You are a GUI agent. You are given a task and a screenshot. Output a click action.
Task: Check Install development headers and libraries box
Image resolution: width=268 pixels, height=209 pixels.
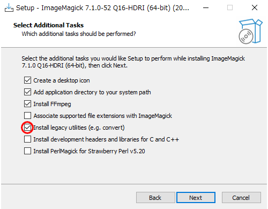(x=27, y=139)
